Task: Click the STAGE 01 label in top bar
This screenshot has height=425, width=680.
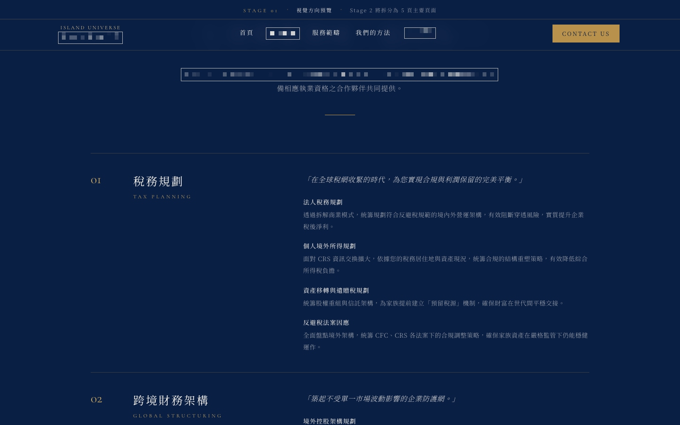Action: 261,10
